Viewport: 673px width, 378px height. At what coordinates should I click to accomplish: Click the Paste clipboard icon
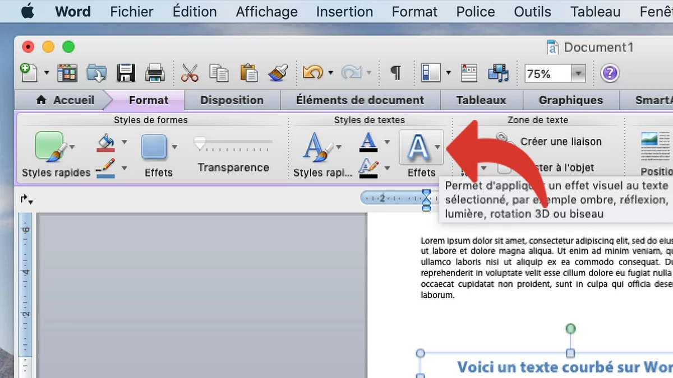tap(248, 73)
